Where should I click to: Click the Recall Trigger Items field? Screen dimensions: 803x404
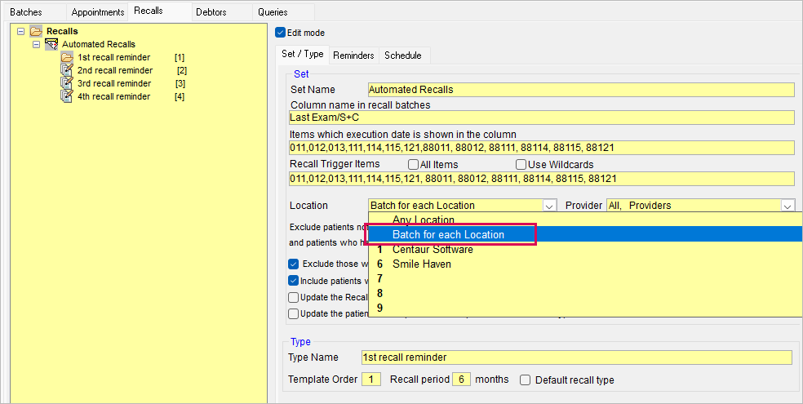pyautogui.click(x=542, y=179)
